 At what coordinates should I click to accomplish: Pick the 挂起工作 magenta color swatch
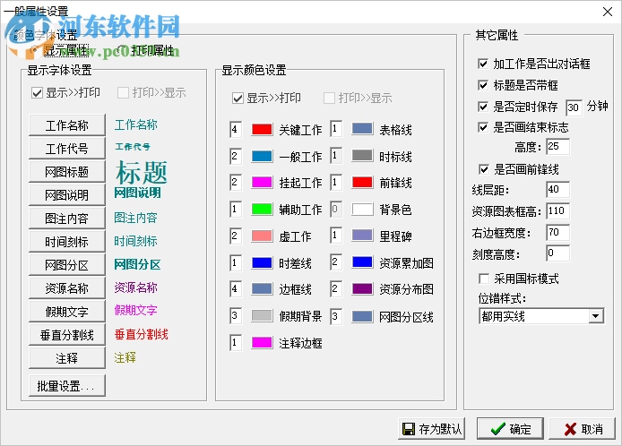coord(262,183)
